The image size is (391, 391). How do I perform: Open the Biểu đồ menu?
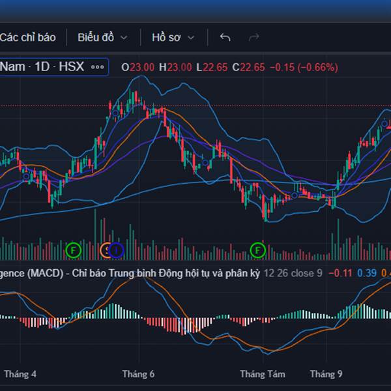[96, 37]
